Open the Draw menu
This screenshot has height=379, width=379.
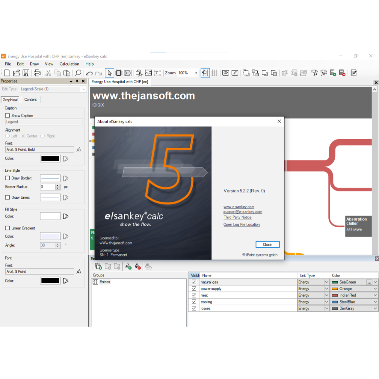(34, 64)
